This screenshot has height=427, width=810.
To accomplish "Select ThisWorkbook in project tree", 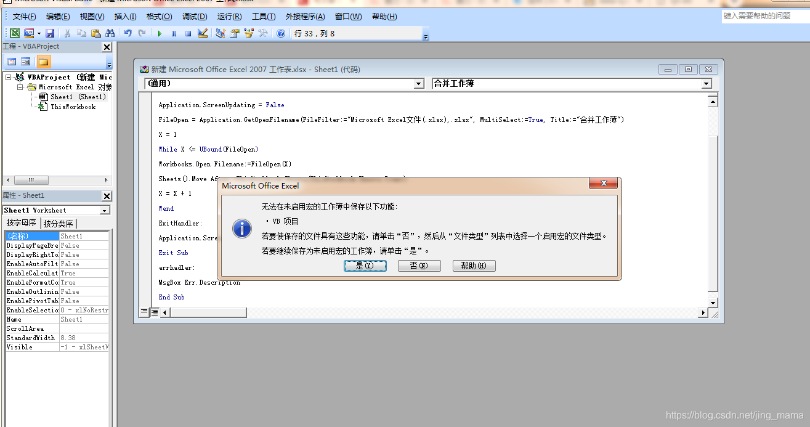I will coord(67,107).
